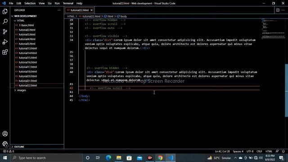288x162 pixels.
Task: Click the body breadcrumb segment
Action: point(122,16)
